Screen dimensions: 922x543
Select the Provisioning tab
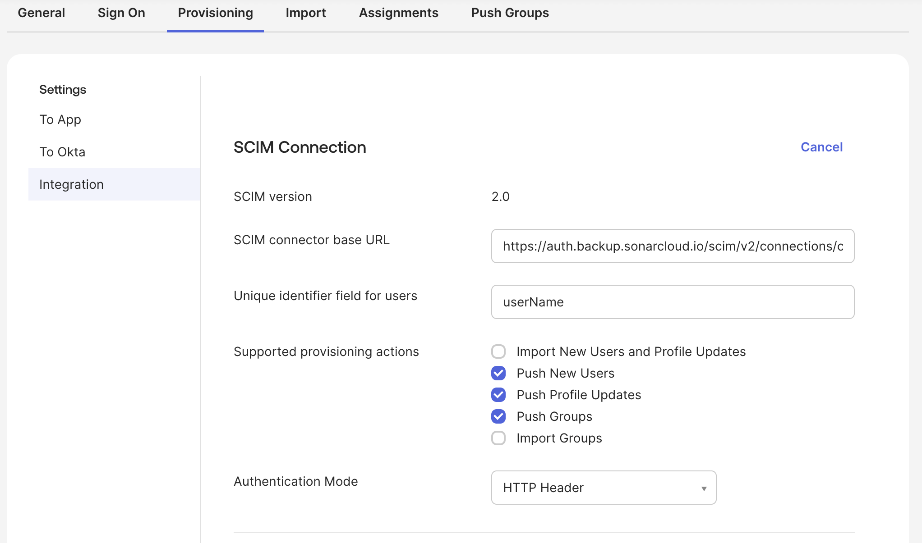(215, 13)
